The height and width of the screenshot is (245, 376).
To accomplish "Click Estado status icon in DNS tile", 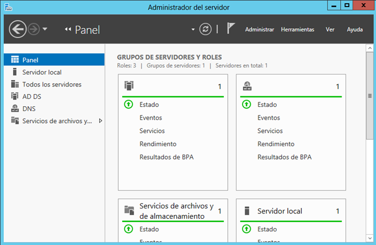I will tap(246, 105).
